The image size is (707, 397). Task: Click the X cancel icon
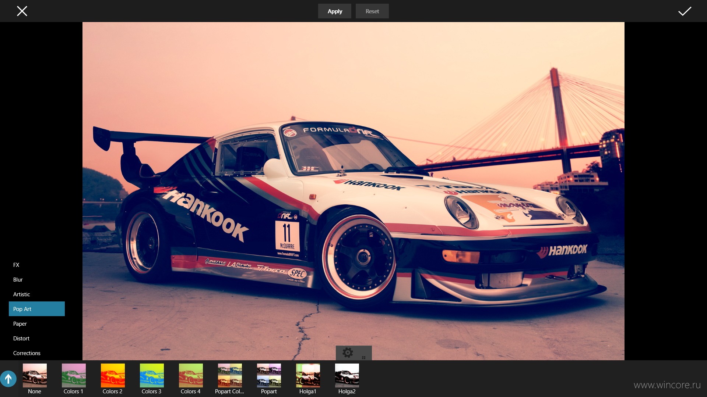[22, 11]
